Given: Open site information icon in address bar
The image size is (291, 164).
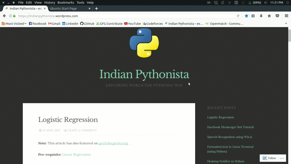Looking at the screenshot, I should [10, 16].
